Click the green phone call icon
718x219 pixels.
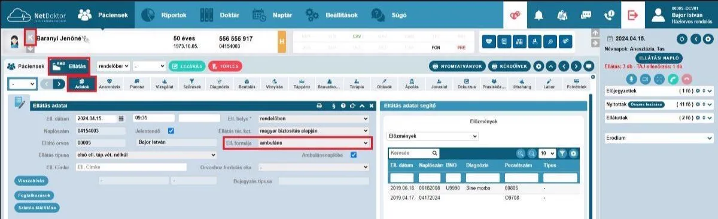[x=674, y=78]
